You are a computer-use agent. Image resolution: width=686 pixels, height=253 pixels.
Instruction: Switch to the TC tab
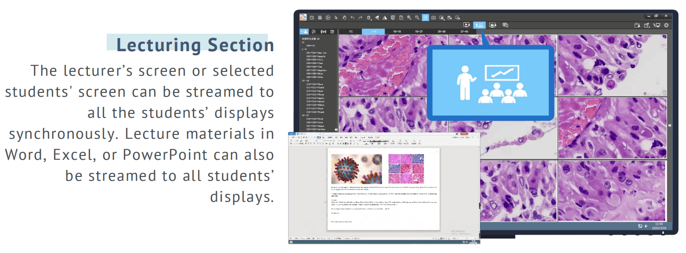tap(351, 32)
